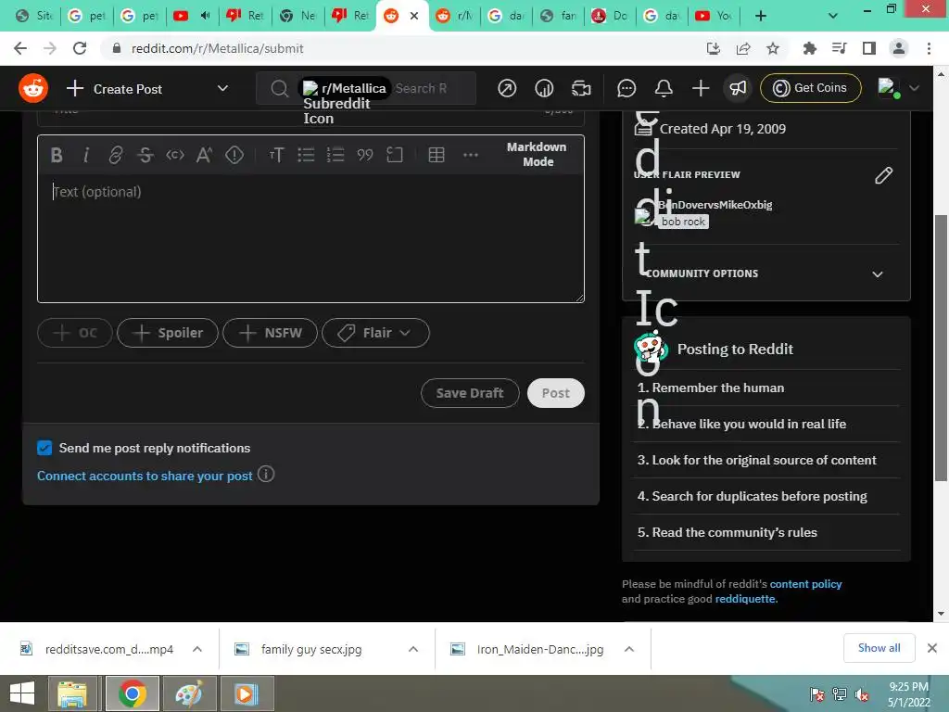
Task: Open options for Iron_Maiden-Danc jpg download
Action: point(629,649)
